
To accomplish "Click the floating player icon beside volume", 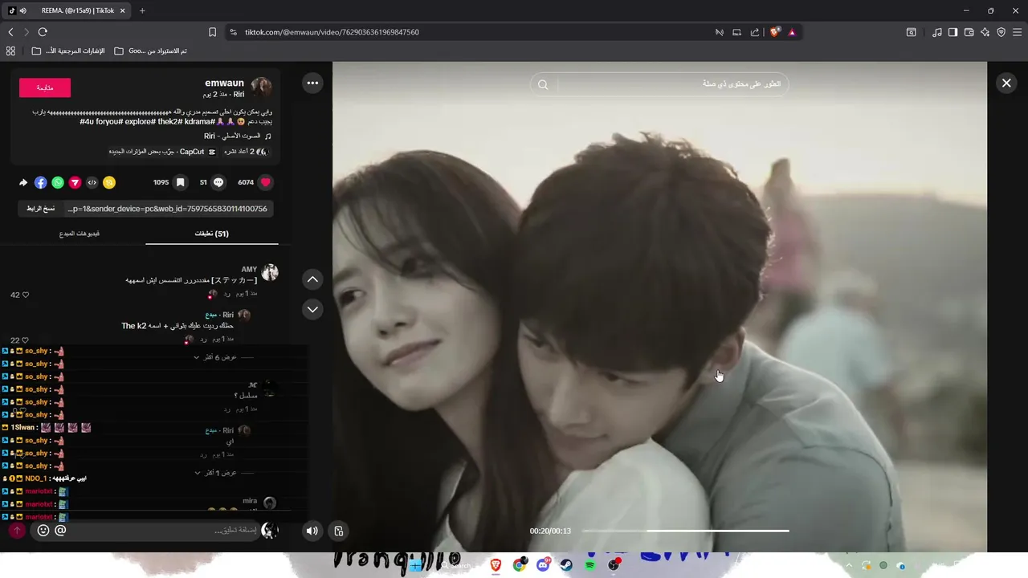I will tap(339, 531).
